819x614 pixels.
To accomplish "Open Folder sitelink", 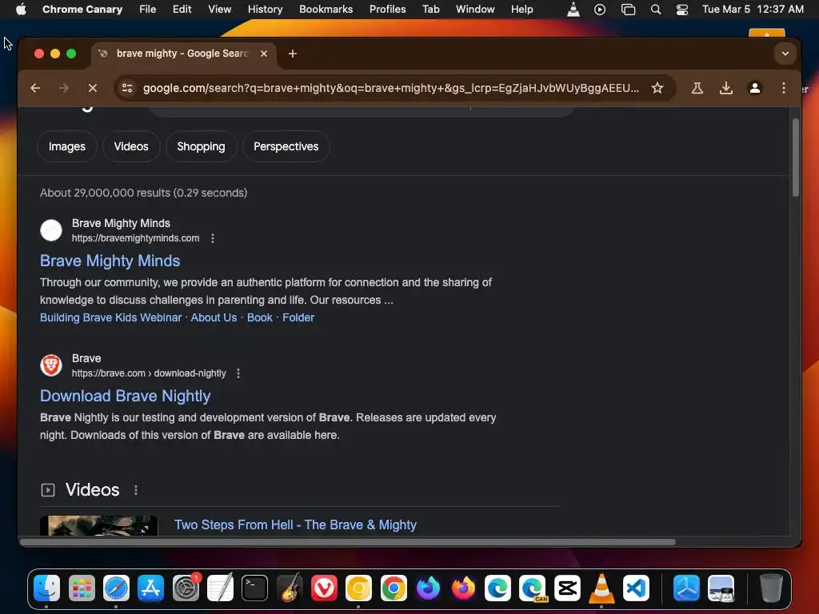I will click(x=298, y=317).
